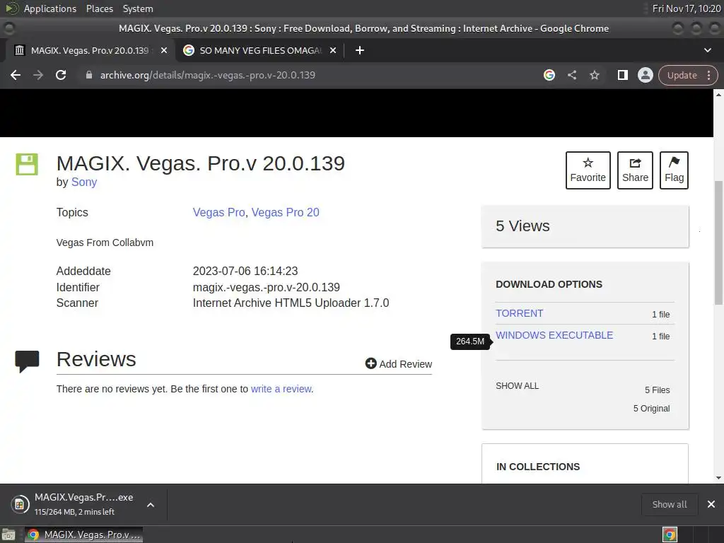The width and height of the screenshot is (724, 543).
Task: Click the Google icon in address bar
Action: tap(549, 75)
